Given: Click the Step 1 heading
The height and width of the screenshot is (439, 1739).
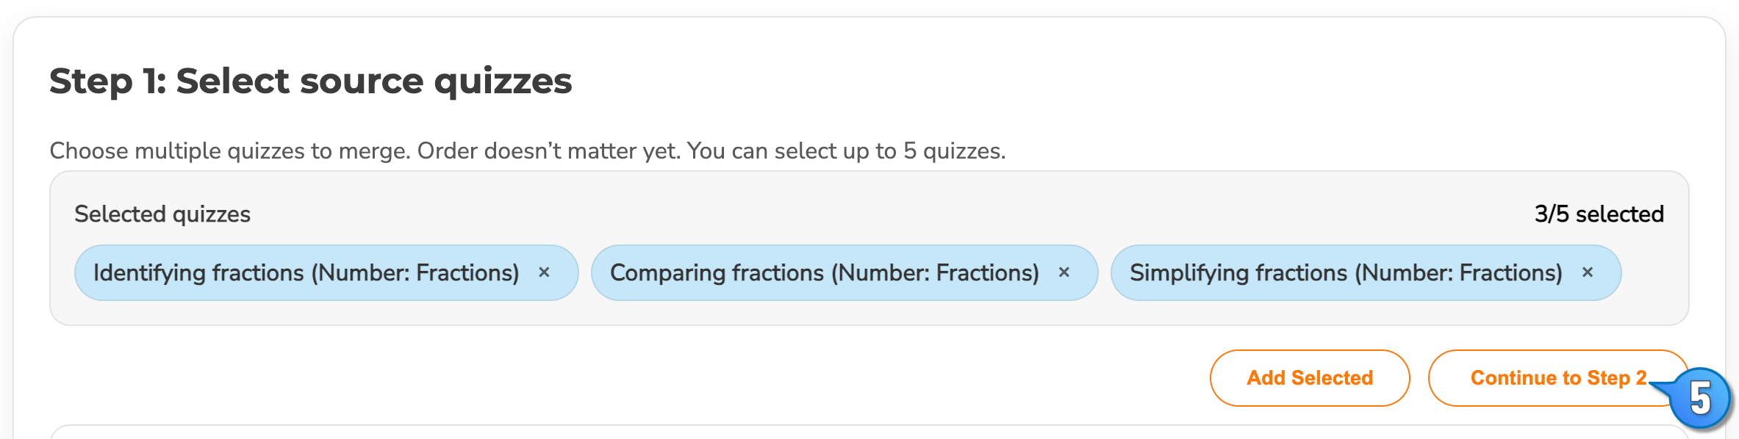Looking at the screenshot, I should coord(312,81).
